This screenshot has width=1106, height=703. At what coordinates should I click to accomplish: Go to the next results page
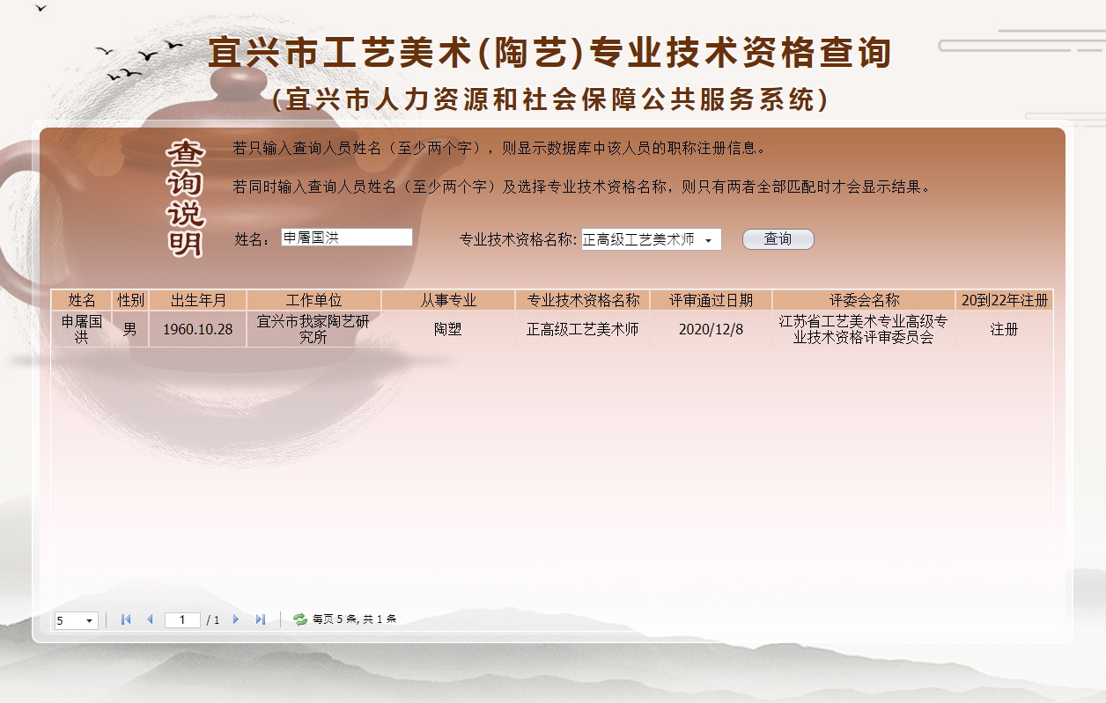pos(236,619)
